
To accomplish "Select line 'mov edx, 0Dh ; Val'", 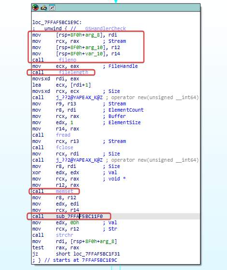I will [x=75, y=222].
